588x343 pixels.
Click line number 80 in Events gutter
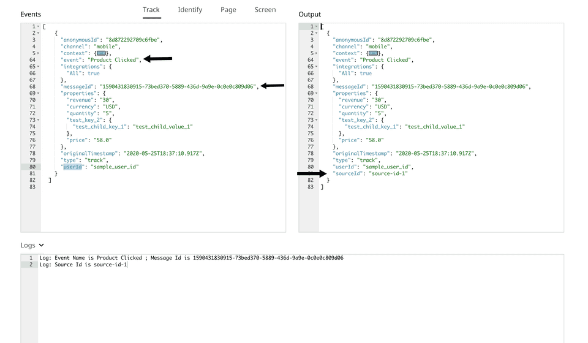pyautogui.click(x=31, y=167)
